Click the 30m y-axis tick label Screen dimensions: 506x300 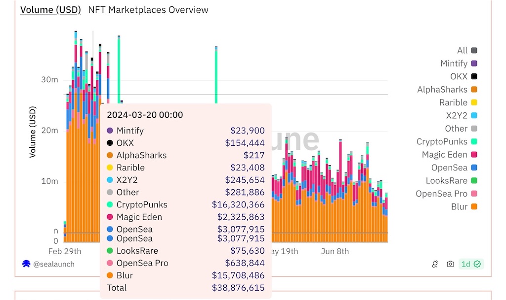point(50,80)
